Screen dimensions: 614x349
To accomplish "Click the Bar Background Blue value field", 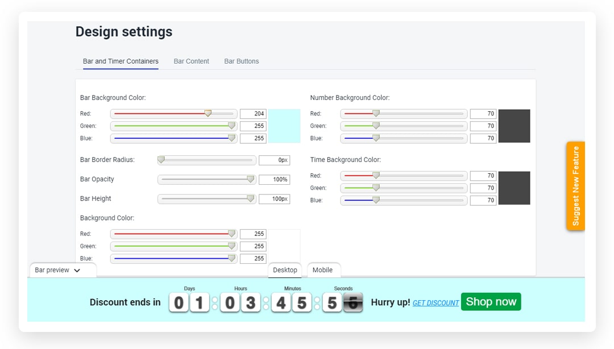I will coord(254,138).
